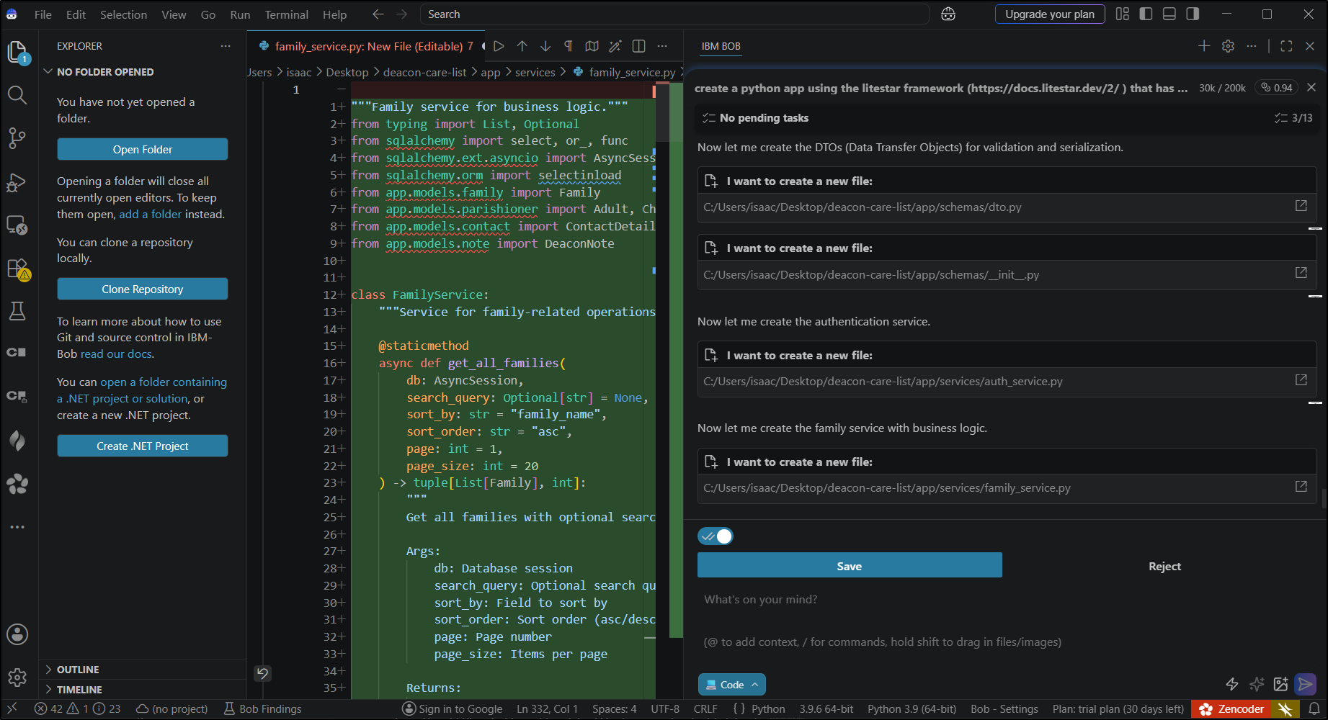Open IBM Bob panel settings gear

[x=1228, y=46]
